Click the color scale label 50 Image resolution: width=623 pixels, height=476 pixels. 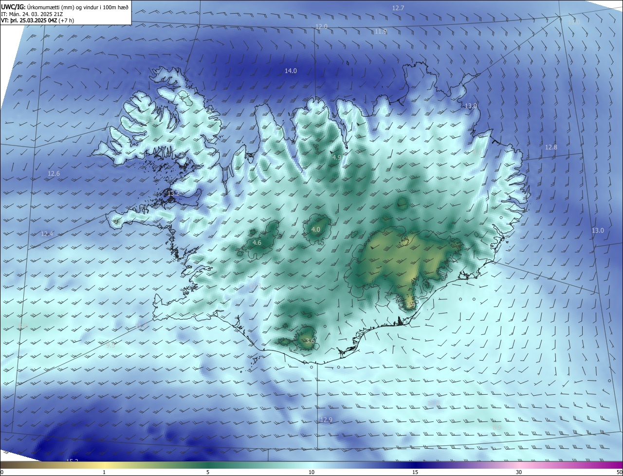[619, 473]
